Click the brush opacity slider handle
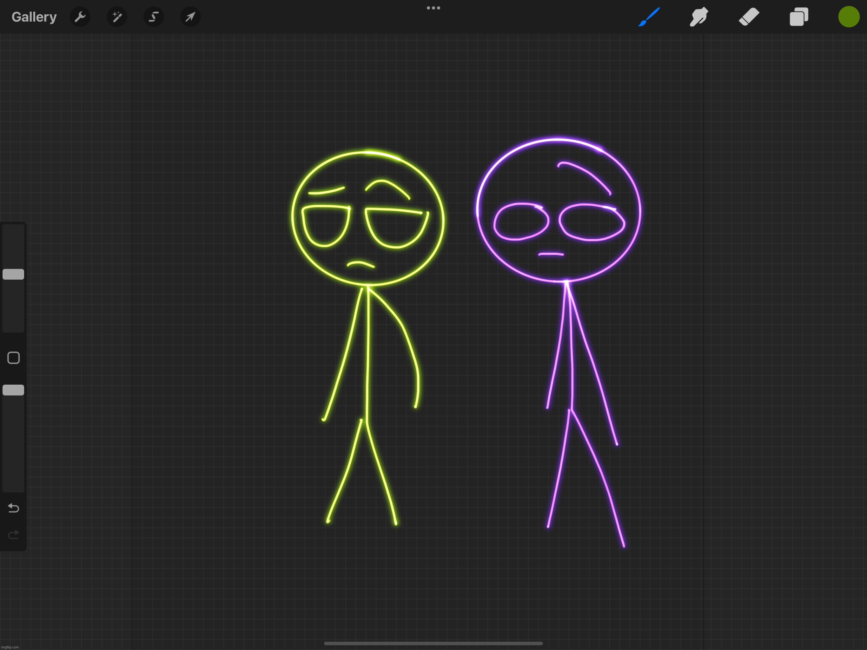This screenshot has width=867, height=650. pyautogui.click(x=13, y=390)
